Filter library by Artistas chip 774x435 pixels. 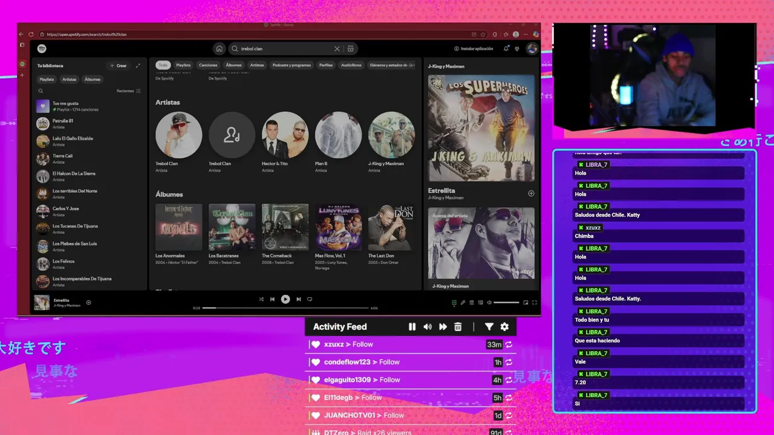tap(70, 79)
